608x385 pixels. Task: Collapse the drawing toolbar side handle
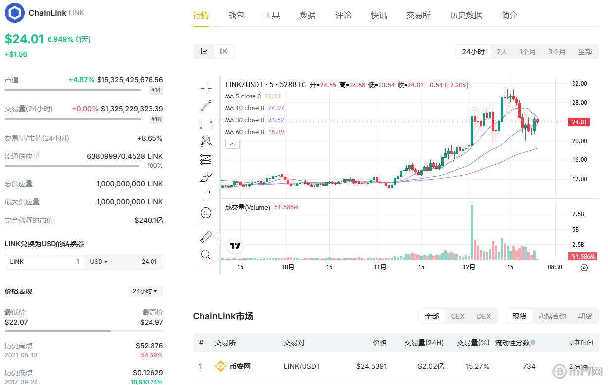[218, 239]
